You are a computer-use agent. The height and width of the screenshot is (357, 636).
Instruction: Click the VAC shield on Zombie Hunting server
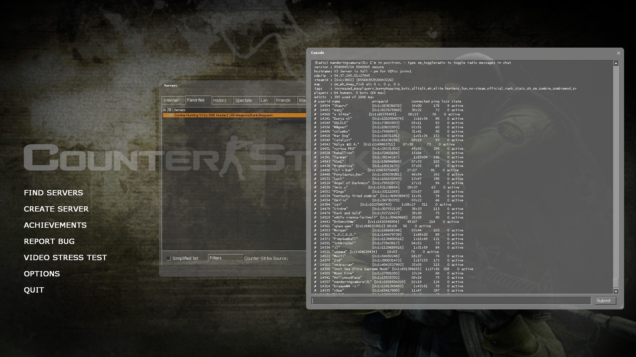click(171, 115)
